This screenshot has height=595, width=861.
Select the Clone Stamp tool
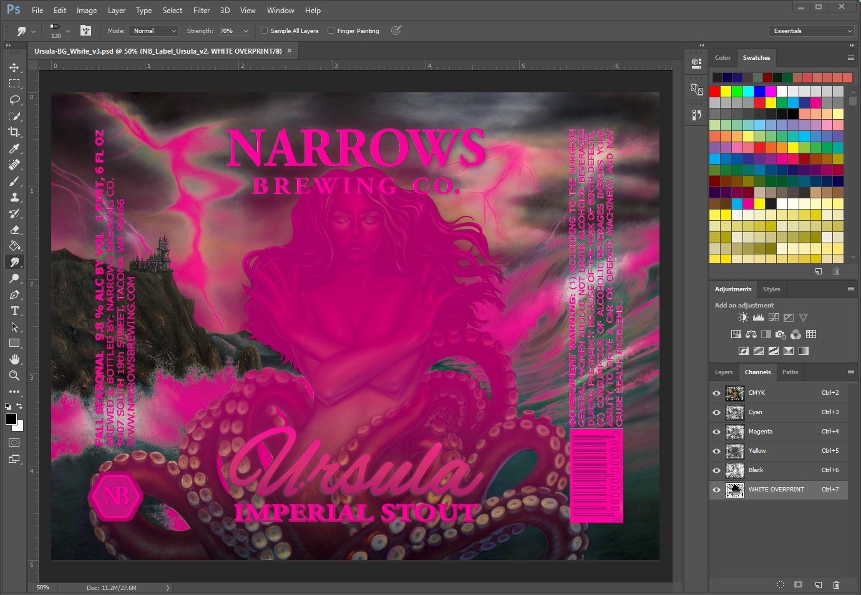click(14, 197)
